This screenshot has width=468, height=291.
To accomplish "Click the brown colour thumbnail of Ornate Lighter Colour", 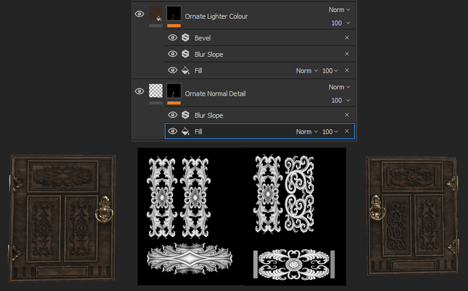I will [x=156, y=14].
